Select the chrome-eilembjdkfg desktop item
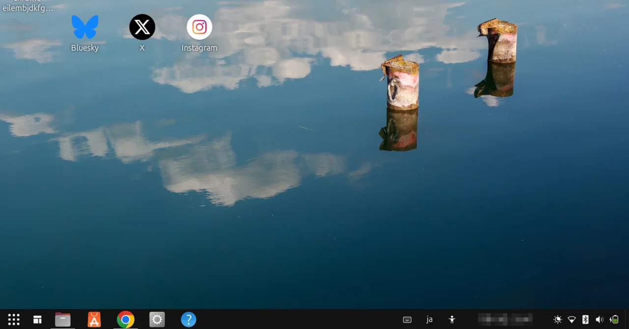This screenshot has height=329, width=629. (28, 6)
